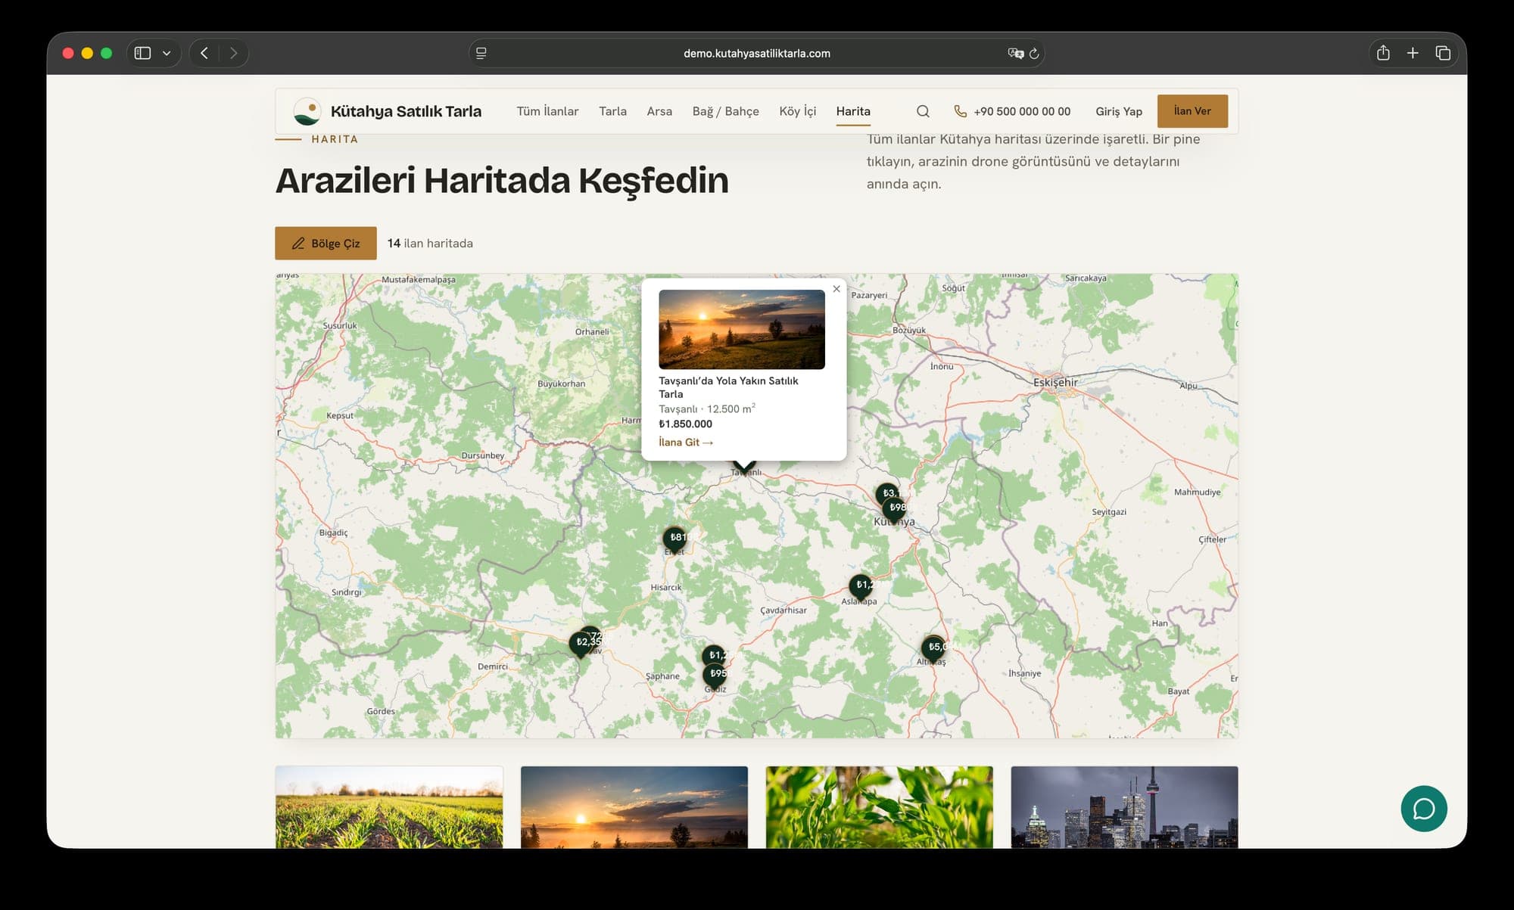Open the Köy İçi menu item
The height and width of the screenshot is (910, 1514).
coord(797,111)
